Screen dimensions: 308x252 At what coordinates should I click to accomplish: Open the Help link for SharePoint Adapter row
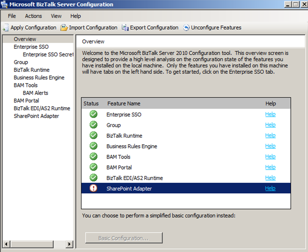click(270, 188)
